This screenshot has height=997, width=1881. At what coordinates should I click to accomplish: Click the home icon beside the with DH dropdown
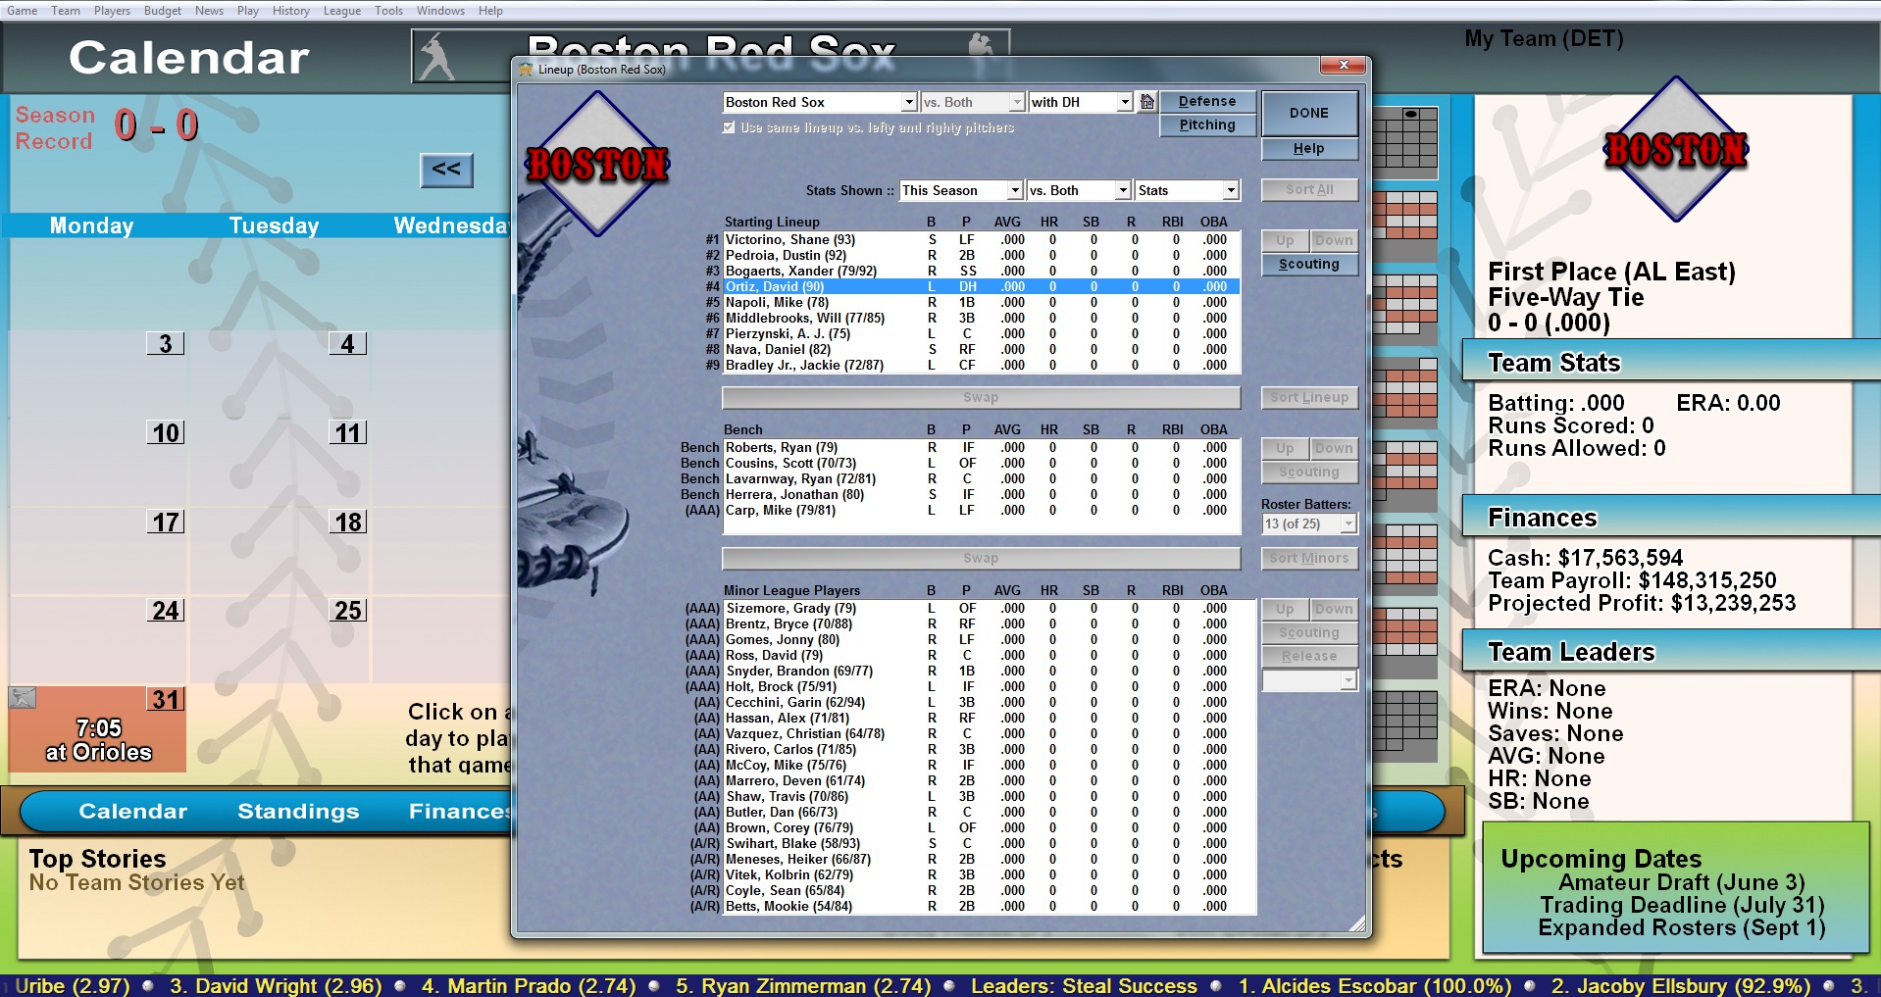[x=1145, y=101]
